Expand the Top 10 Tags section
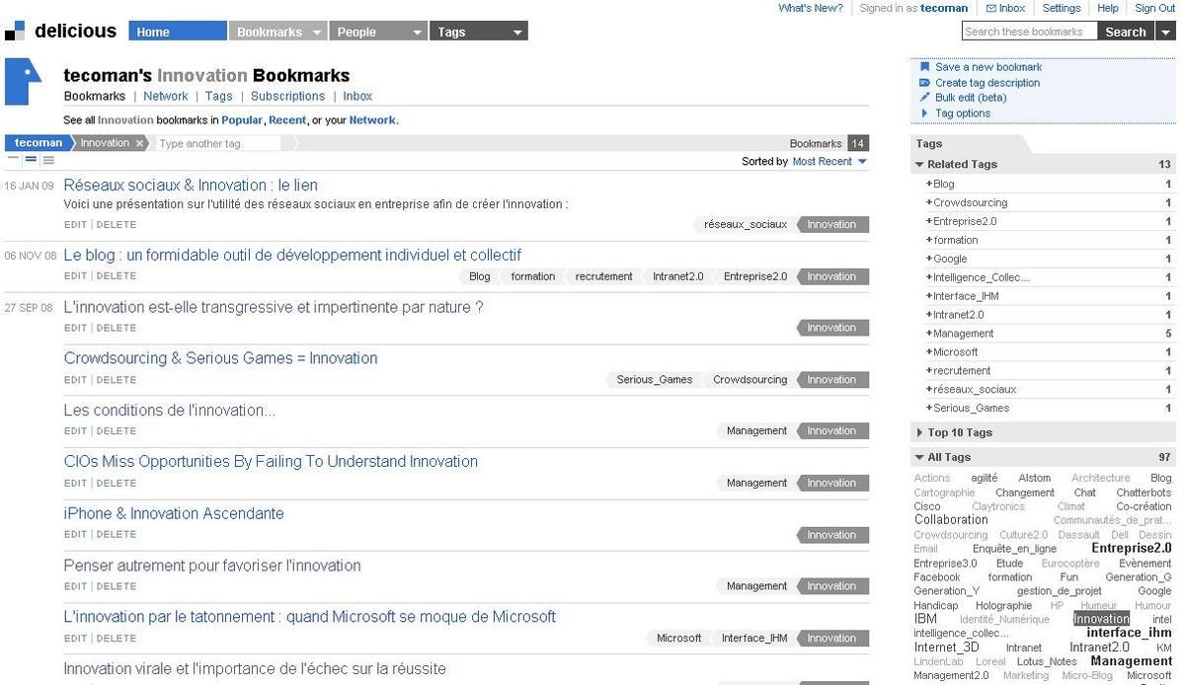This screenshot has width=1184, height=685. pos(919,432)
